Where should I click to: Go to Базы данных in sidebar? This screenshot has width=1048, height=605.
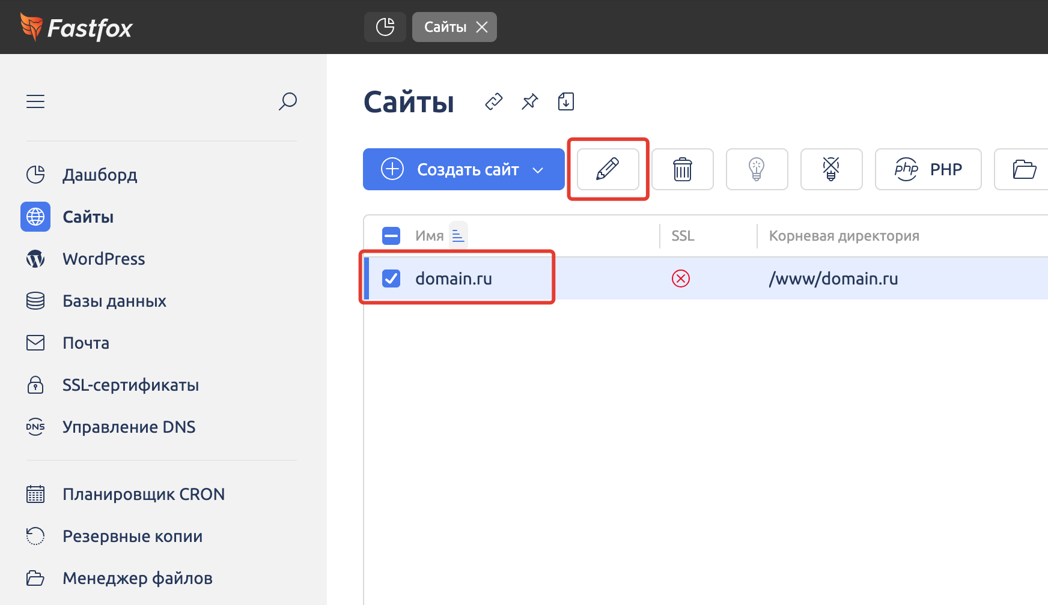click(x=114, y=301)
